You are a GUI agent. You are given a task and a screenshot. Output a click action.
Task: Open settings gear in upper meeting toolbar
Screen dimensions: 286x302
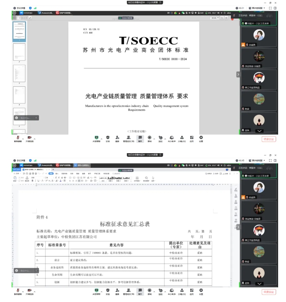(201, 137)
